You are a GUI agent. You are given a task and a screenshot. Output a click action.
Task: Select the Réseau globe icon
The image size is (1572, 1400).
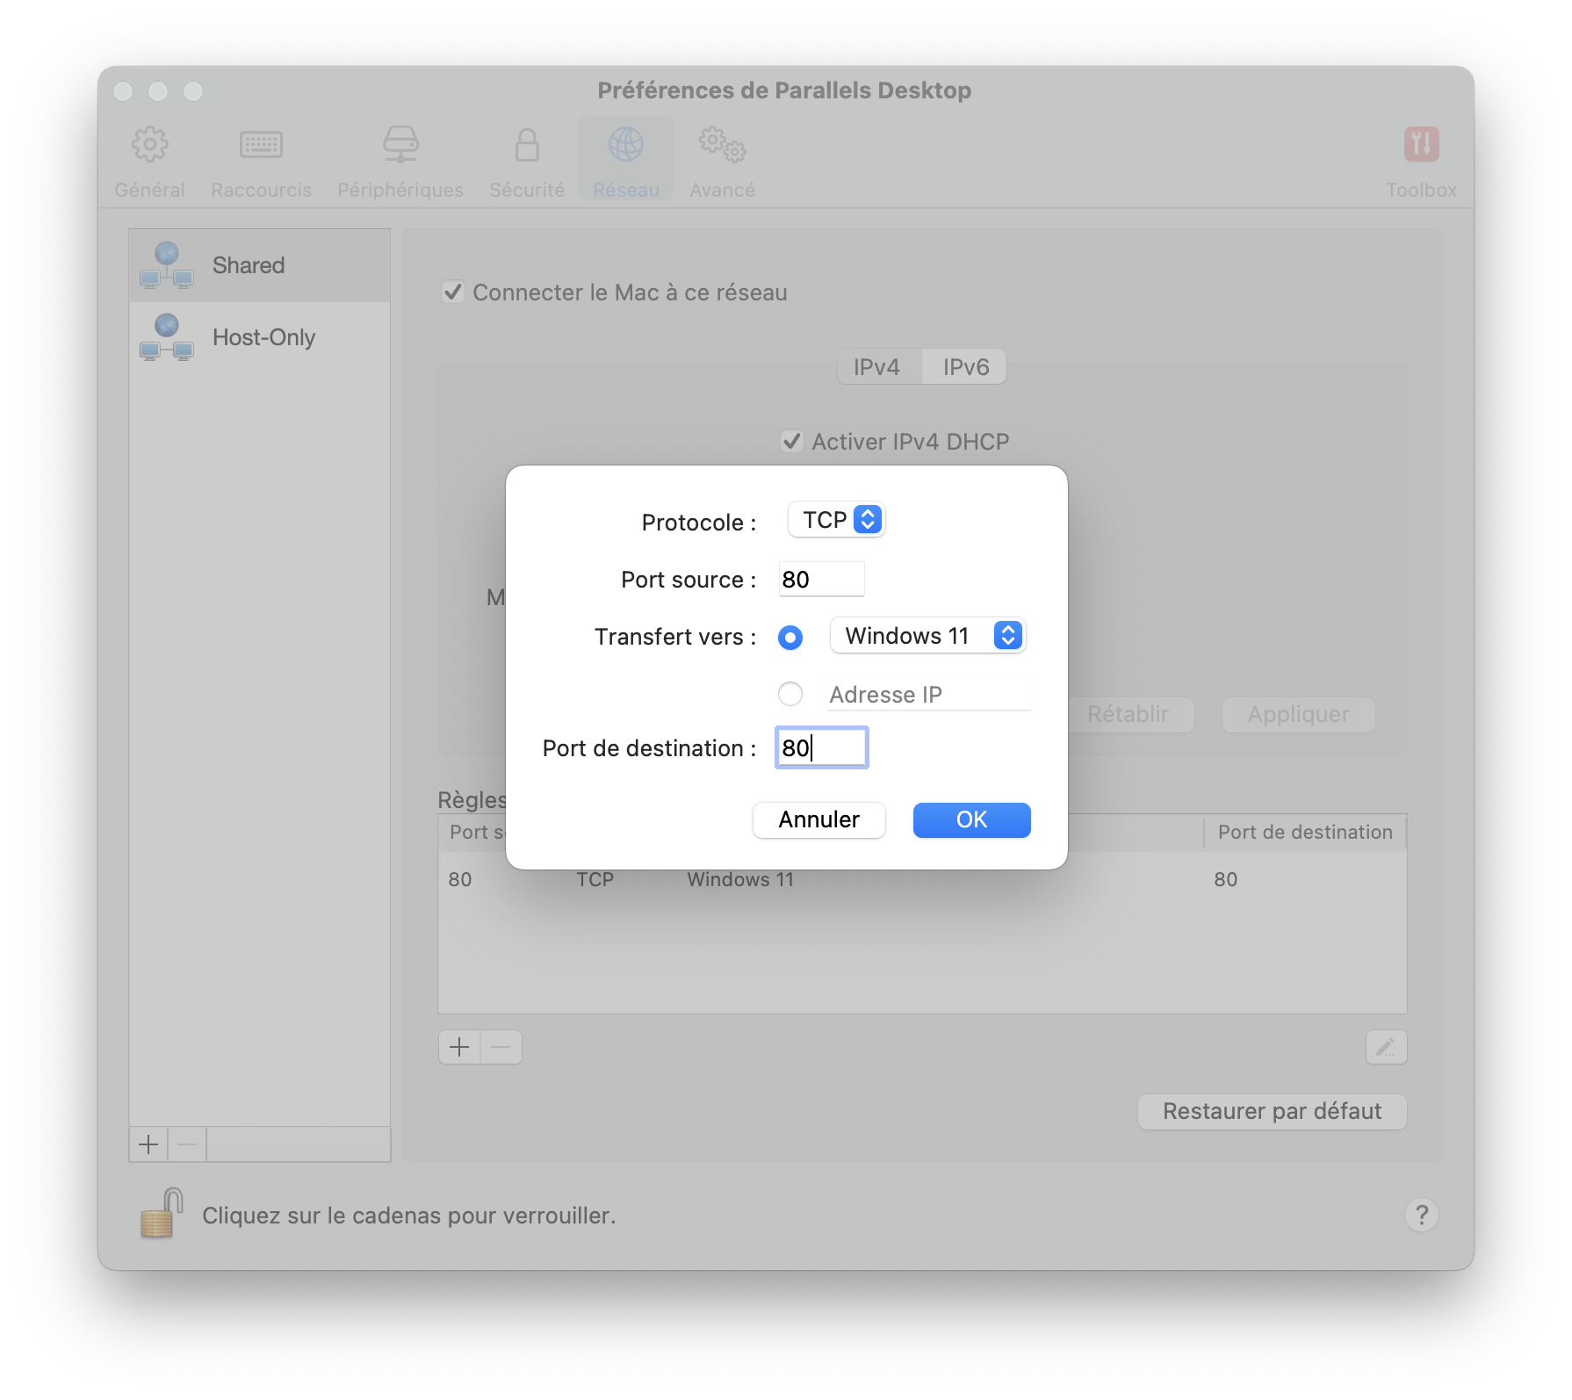click(x=626, y=144)
